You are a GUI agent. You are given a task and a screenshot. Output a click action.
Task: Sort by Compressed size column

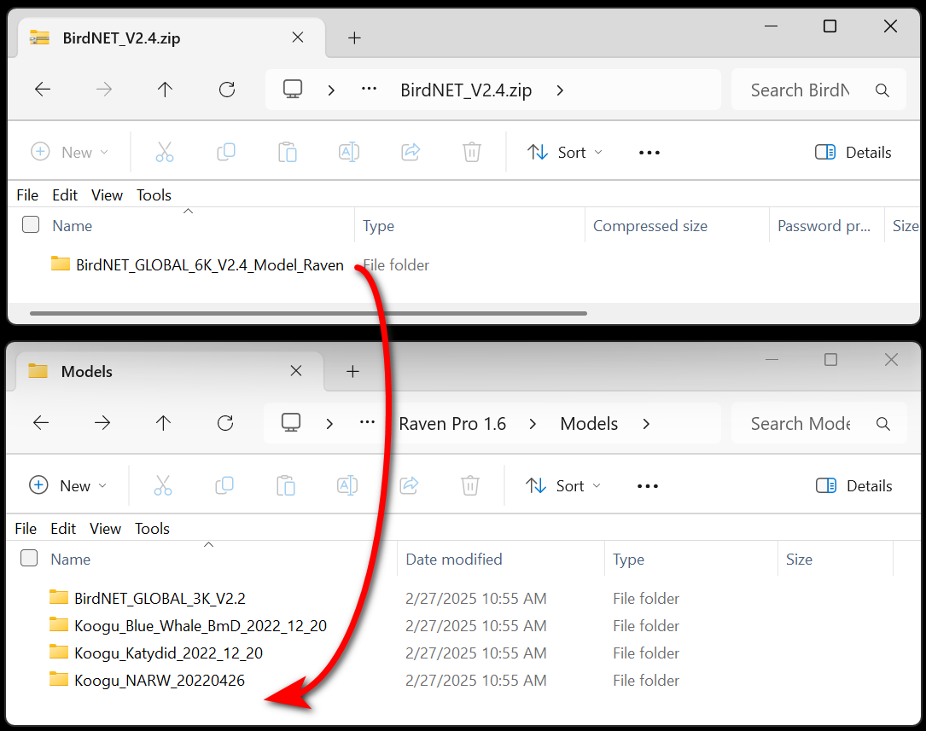(649, 225)
